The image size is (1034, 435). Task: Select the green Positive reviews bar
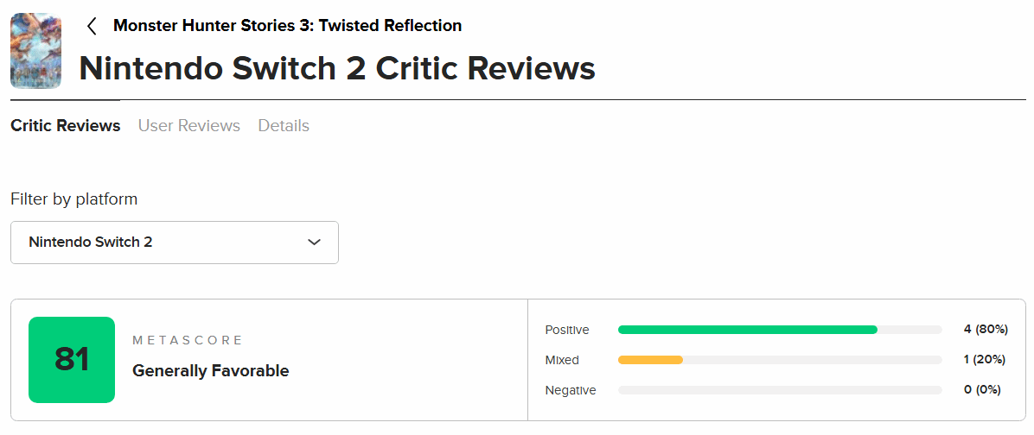tap(747, 330)
